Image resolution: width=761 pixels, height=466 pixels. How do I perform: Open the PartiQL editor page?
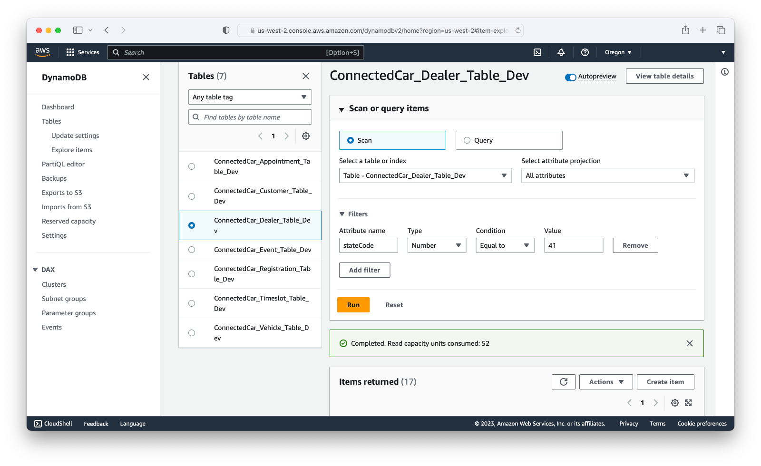(x=63, y=164)
